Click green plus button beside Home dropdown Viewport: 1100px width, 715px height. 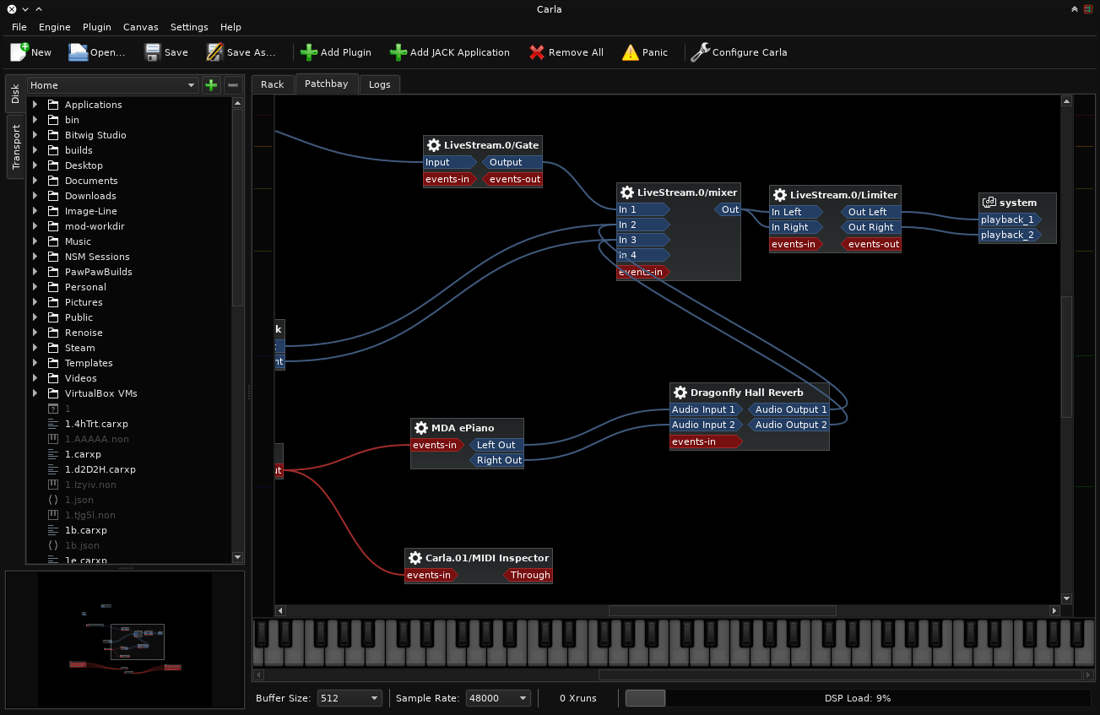pyautogui.click(x=211, y=85)
